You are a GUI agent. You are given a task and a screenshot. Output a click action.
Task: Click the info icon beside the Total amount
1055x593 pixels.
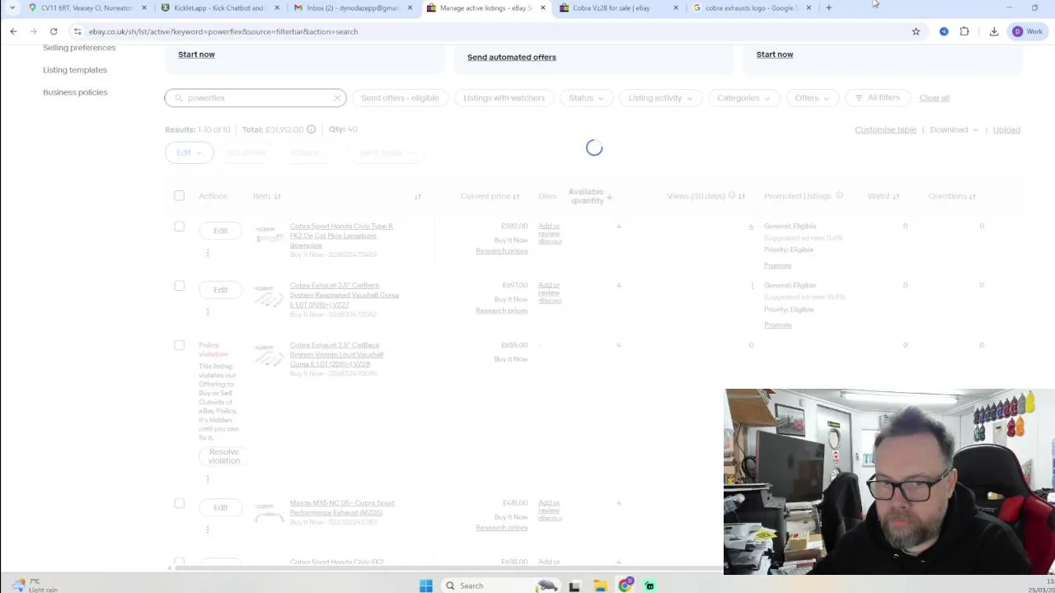tap(311, 129)
